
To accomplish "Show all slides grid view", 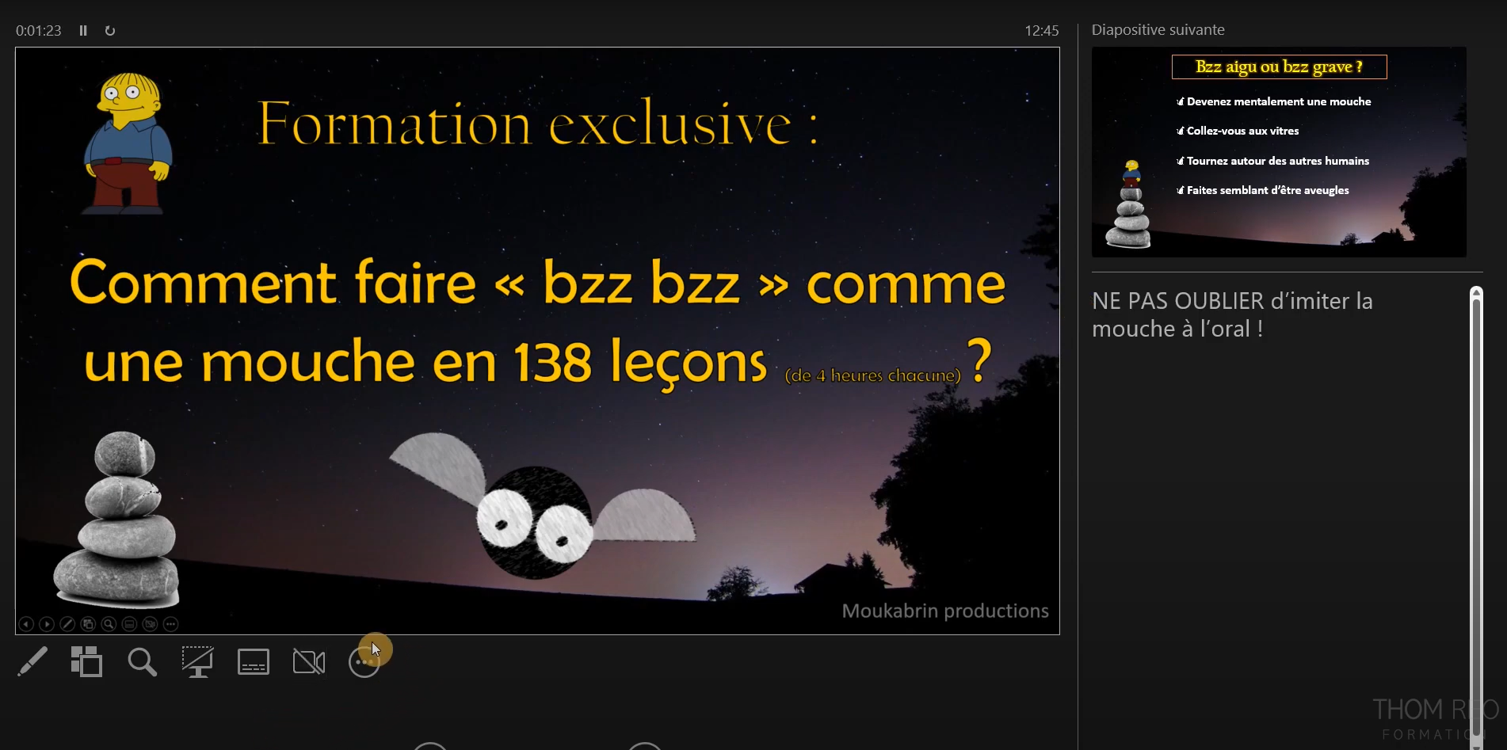I will [x=86, y=662].
